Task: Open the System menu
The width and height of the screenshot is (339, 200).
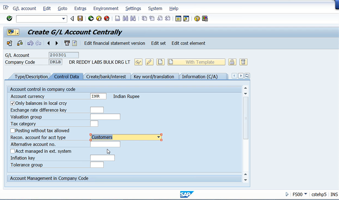Action: (155, 8)
